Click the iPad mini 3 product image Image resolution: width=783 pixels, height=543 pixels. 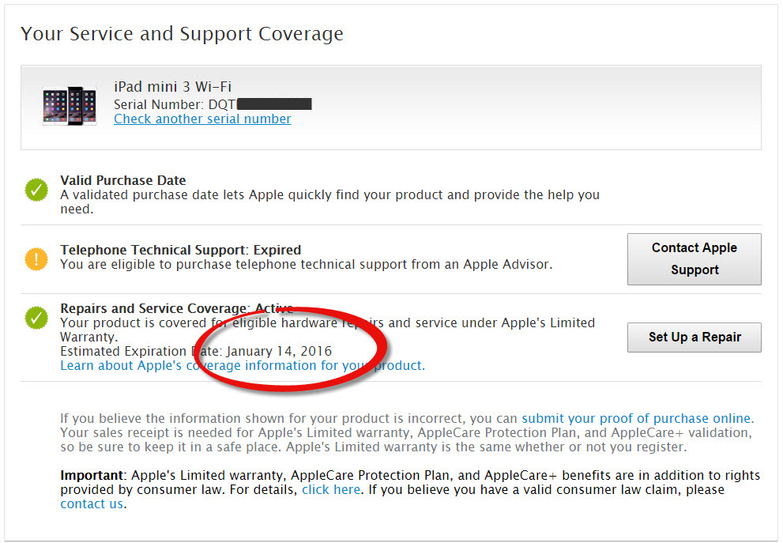coord(70,106)
